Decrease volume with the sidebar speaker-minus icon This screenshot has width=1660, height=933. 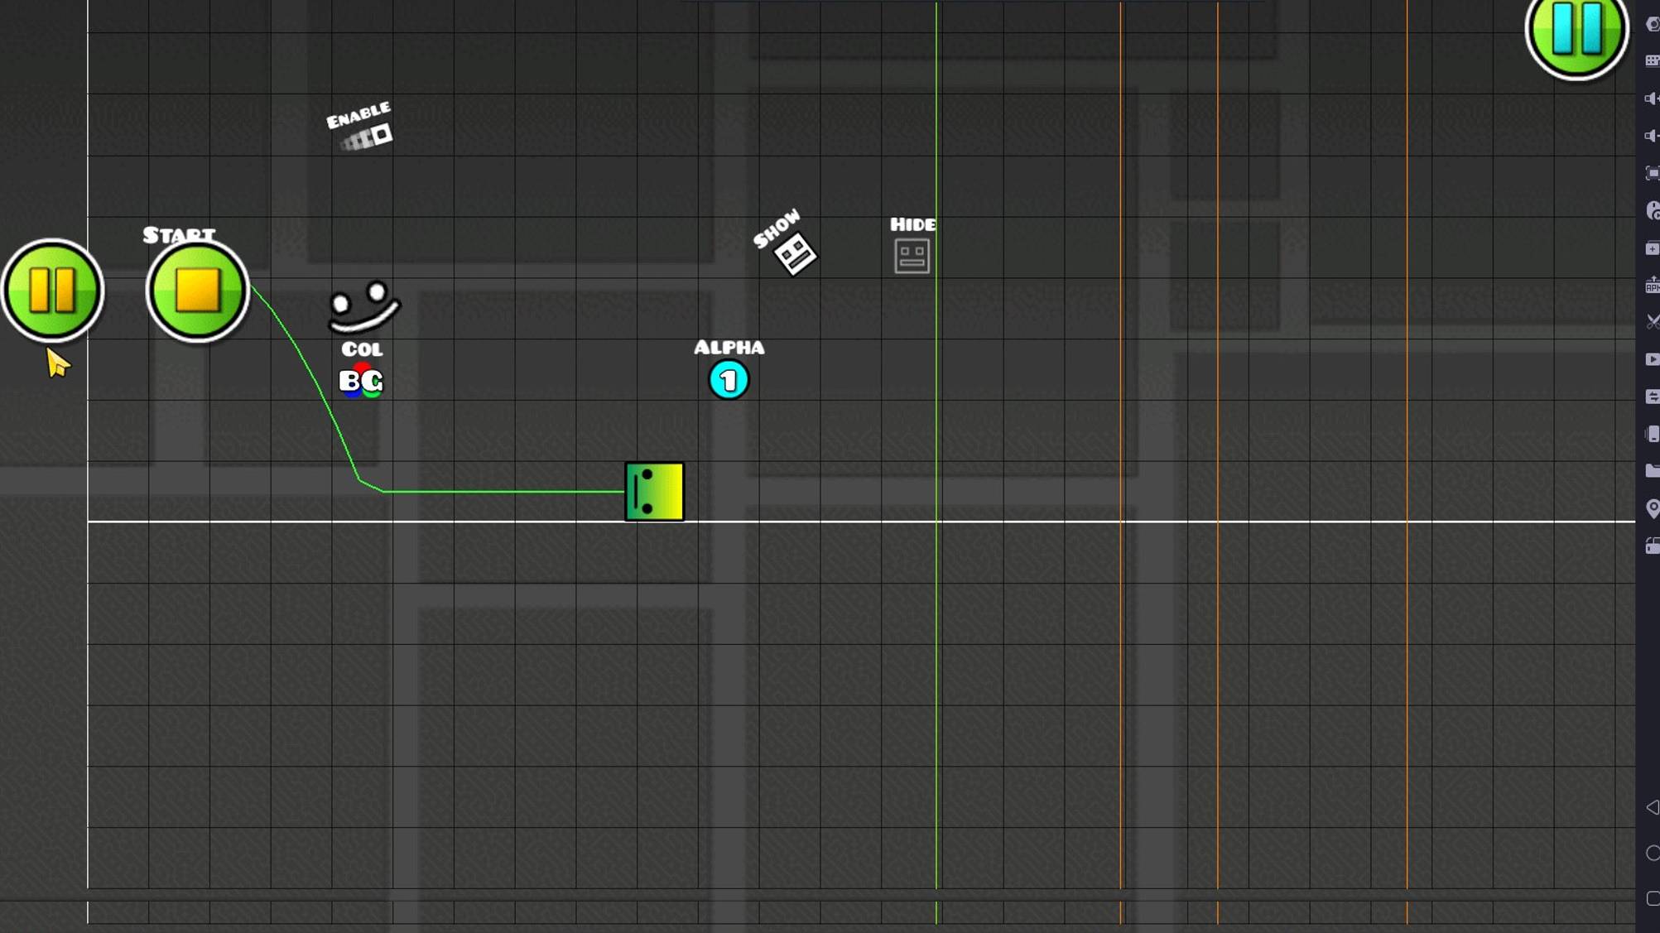tap(1652, 136)
